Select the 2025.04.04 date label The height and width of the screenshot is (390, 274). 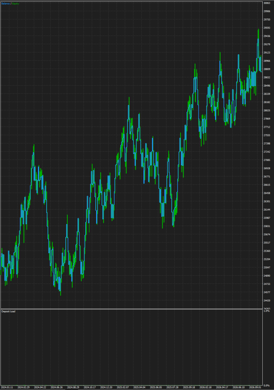coord(139,387)
